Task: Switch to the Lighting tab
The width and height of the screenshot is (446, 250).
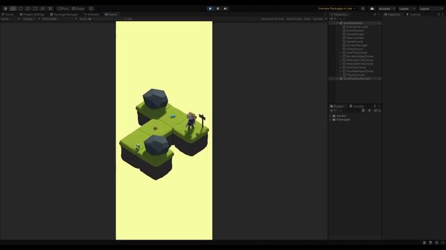Action: [x=413, y=15]
